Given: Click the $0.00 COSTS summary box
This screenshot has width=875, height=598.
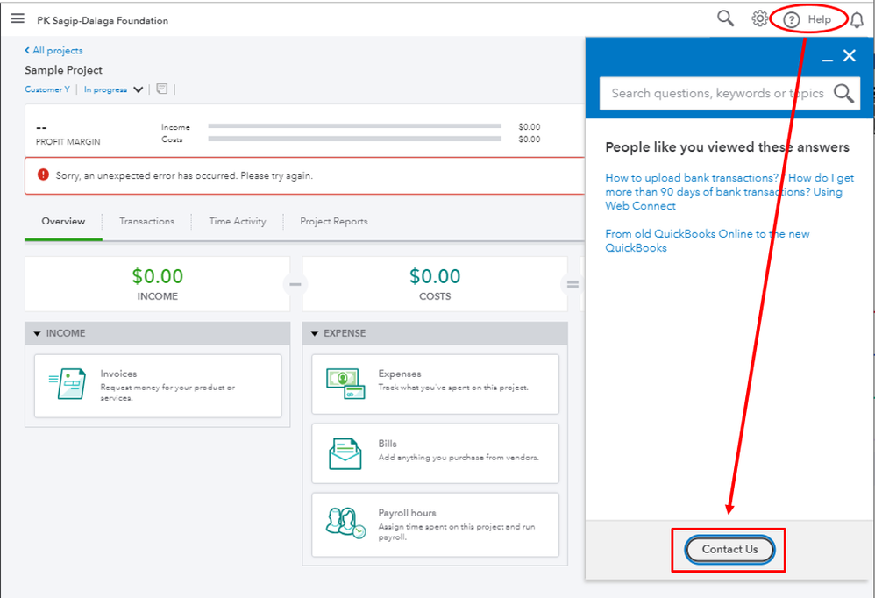Looking at the screenshot, I should pyautogui.click(x=435, y=284).
